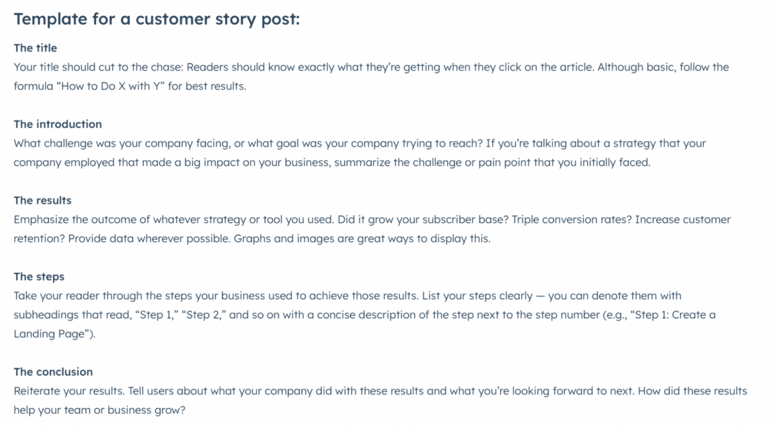This screenshot has width=776, height=428.
Task: Click 'The conclusion' subheading
Action: point(53,372)
